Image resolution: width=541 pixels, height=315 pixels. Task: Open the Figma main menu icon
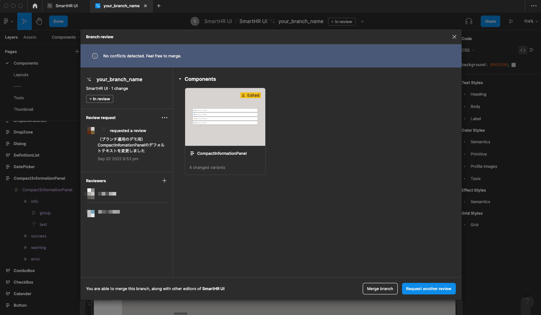[8, 21]
